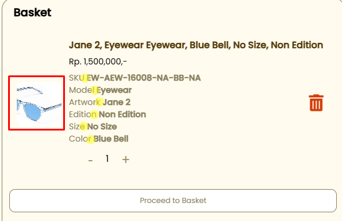The height and width of the screenshot is (221, 342).
Task: Click the 'SKU' field label
Action: click(77, 78)
